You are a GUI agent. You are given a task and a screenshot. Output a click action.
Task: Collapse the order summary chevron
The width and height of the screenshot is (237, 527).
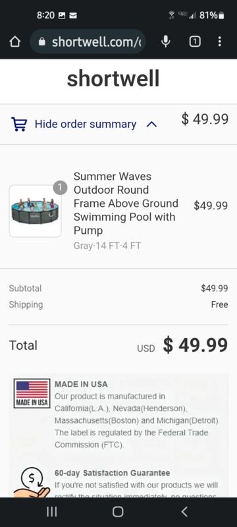click(151, 125)
